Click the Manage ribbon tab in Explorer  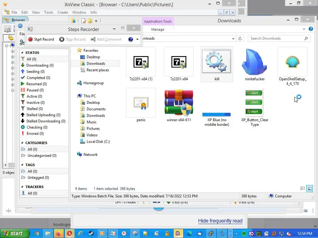pyautogui.click(x=157, y=29)
